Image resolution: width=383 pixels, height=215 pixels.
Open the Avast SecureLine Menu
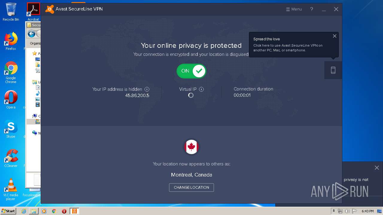pyautogui.click(x=294, y=9)
